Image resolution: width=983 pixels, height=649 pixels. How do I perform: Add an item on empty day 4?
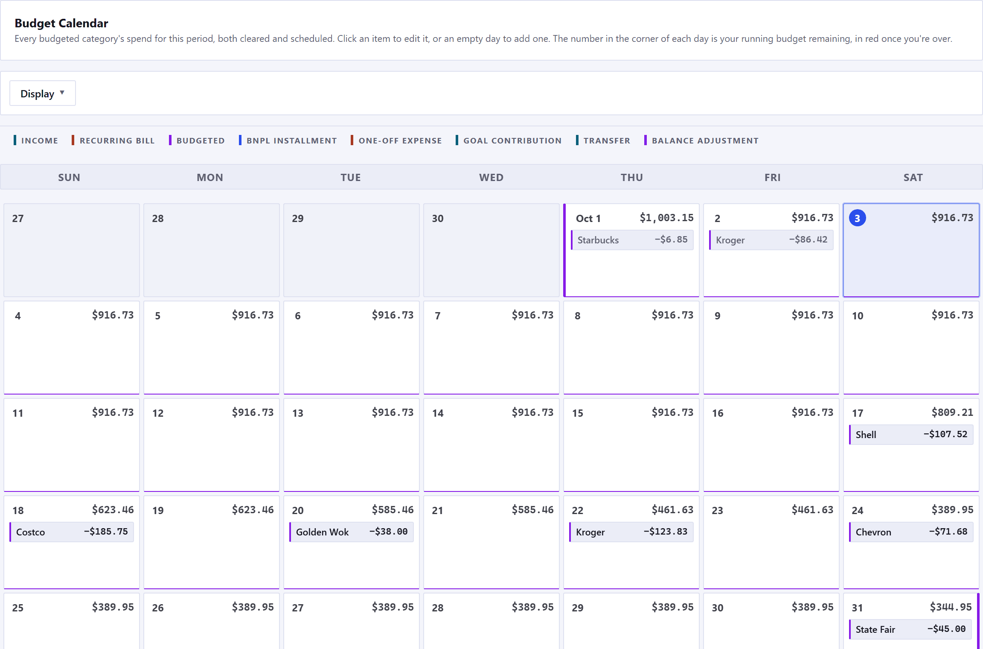pos(72,348)
